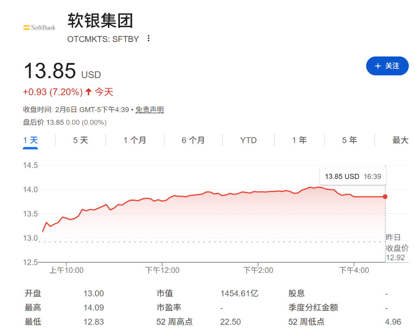Image resolution: width=415 pixels, height=334 pixels.
Task: Click the 52 周高点 value 22.50
Action: coord(230,322)
